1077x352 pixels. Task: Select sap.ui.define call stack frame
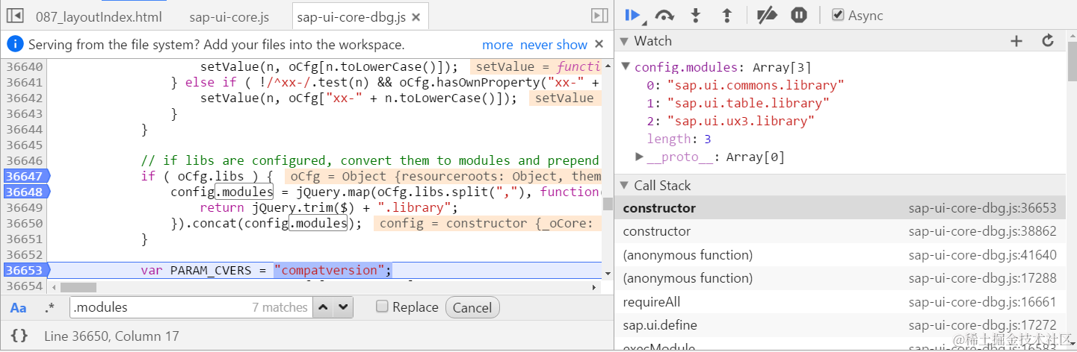[840, 325]
